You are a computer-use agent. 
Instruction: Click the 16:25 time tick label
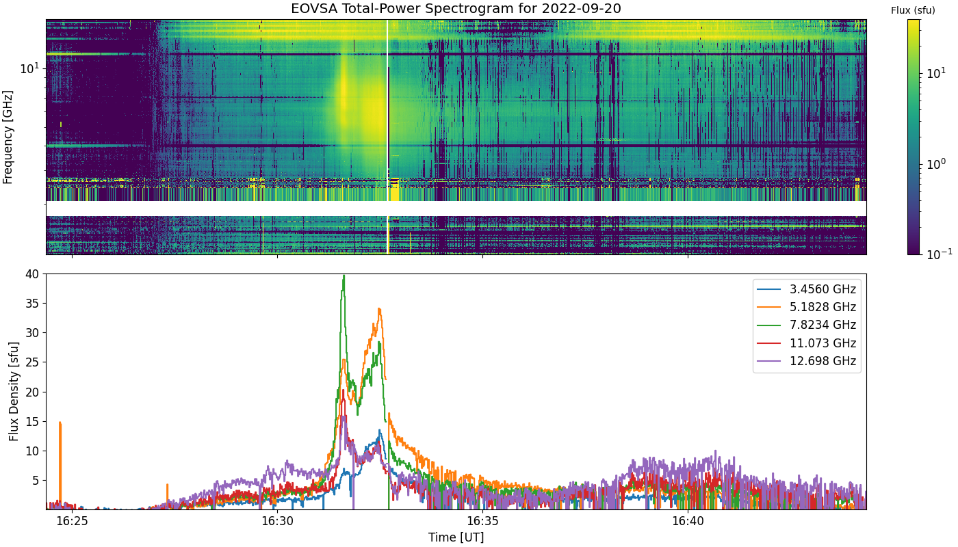click(72, 521)
